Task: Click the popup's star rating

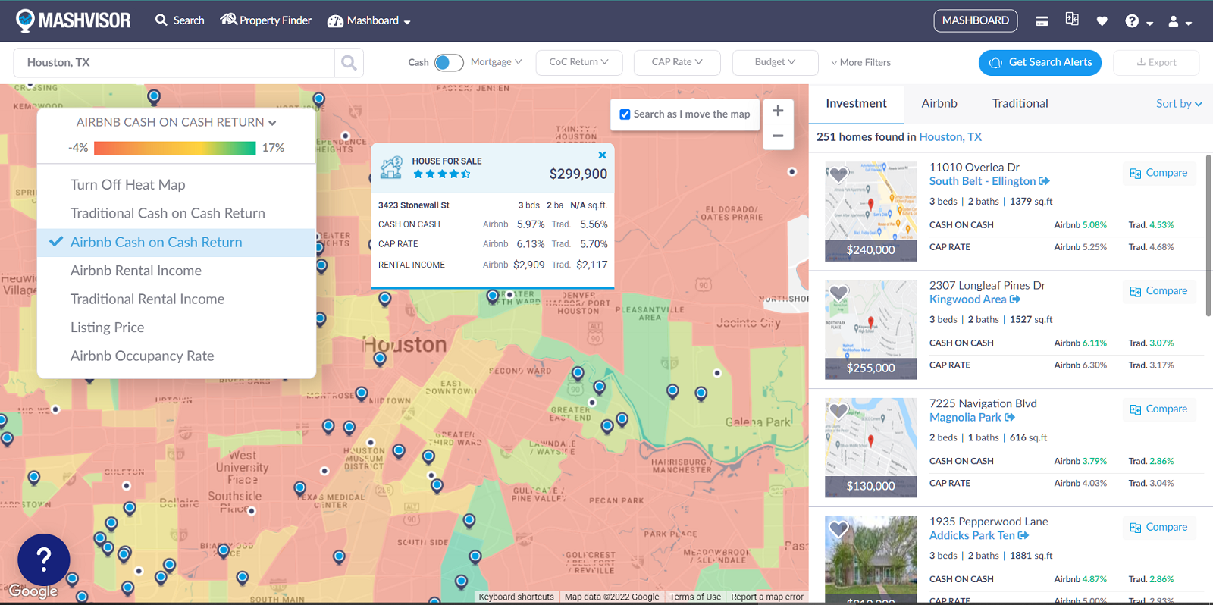Action: [x=441, y=174]
